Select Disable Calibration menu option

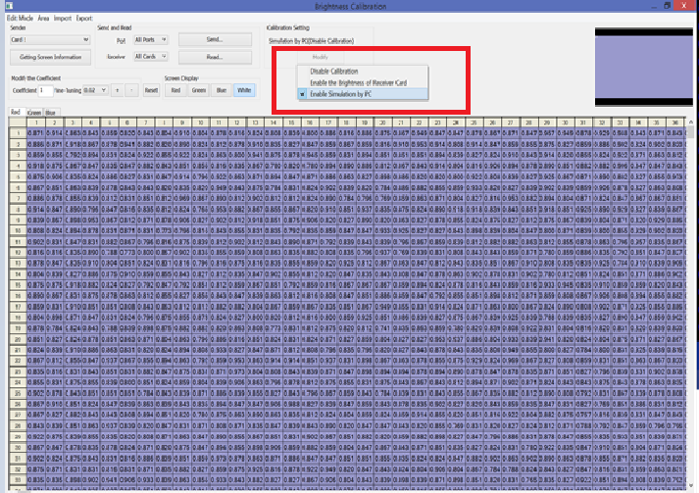[333, 72]
